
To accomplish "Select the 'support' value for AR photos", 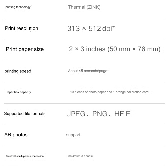I will point(73,135).
